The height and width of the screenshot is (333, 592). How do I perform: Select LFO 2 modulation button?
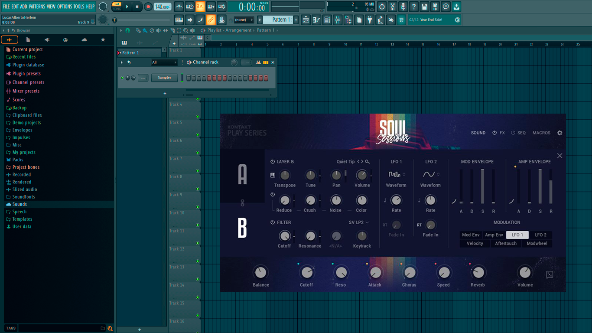pyautogui.click(x=540, y=235)
